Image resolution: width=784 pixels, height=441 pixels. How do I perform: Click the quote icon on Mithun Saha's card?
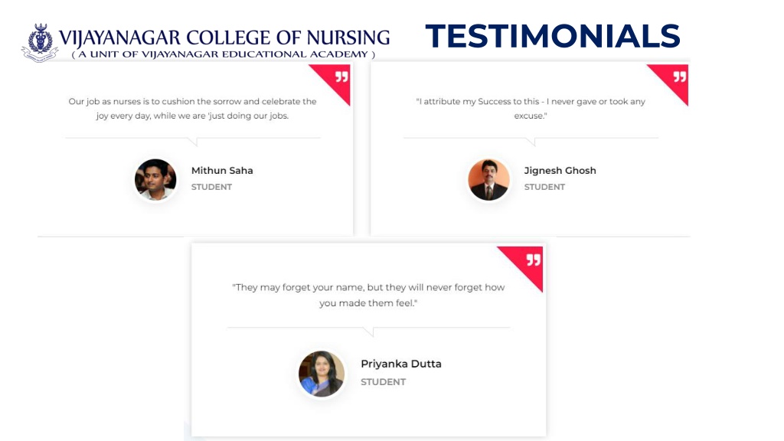(x=341, y=77)
